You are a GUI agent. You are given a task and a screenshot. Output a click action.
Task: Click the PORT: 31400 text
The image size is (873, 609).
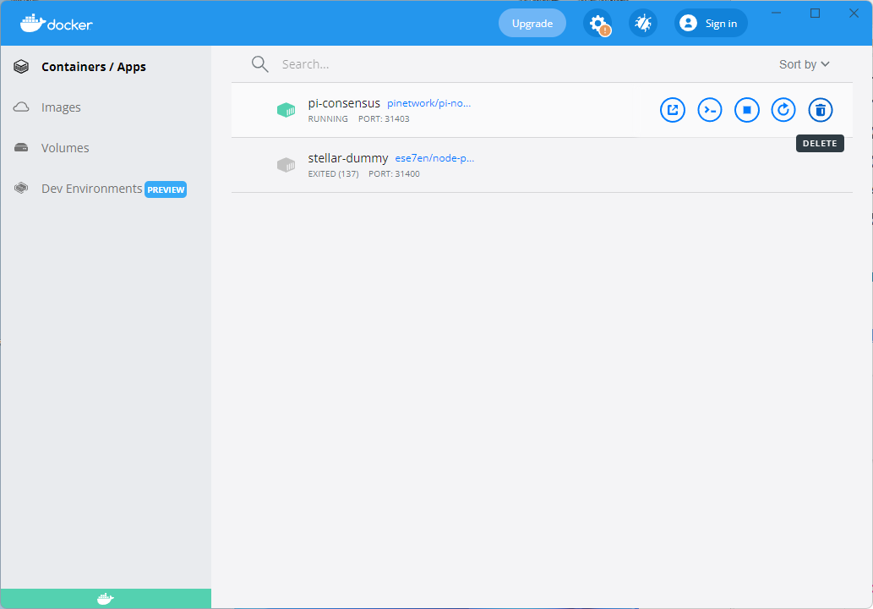394,174
